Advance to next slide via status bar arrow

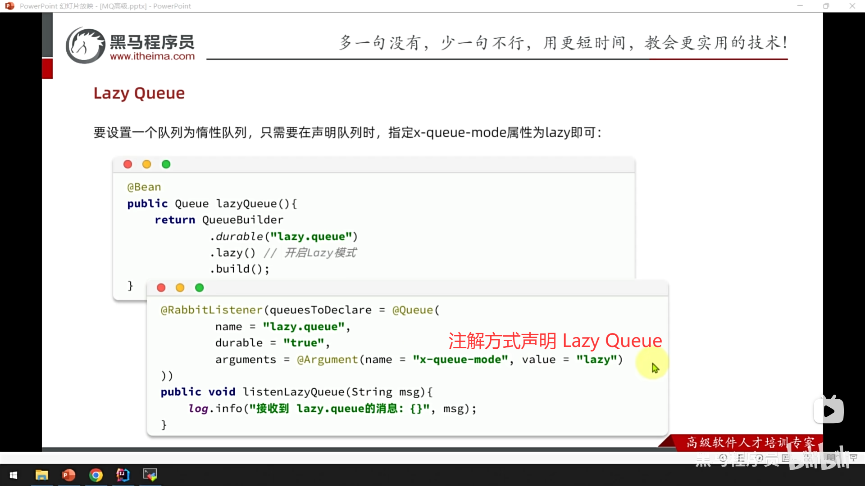click(759, 458)
